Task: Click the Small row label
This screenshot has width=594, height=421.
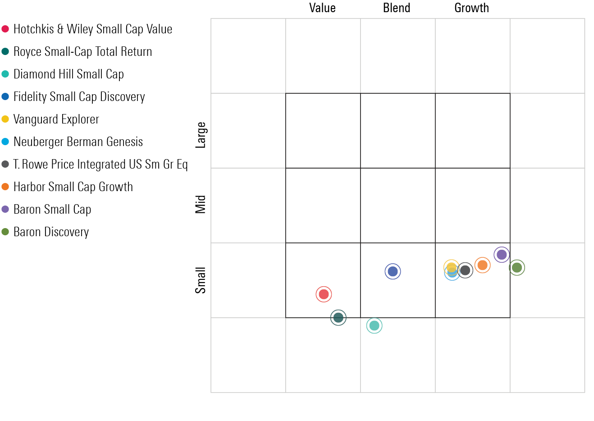Action: pyautogui.click(x=201, y=280)
